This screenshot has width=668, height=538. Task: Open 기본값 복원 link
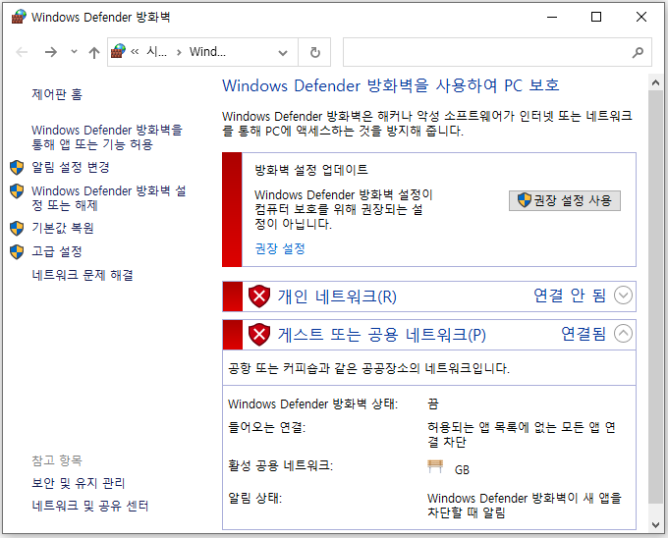(63, 228)
